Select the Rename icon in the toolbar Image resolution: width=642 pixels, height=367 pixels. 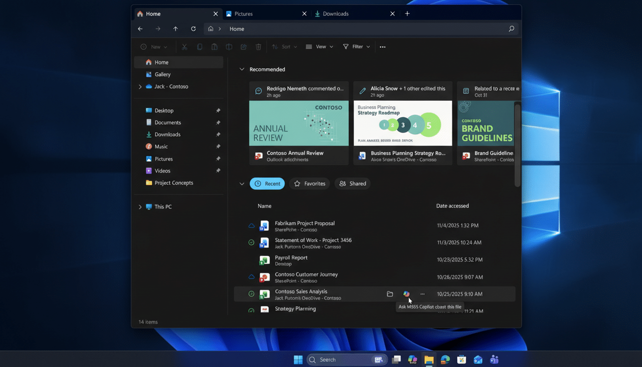pos(228,46)
